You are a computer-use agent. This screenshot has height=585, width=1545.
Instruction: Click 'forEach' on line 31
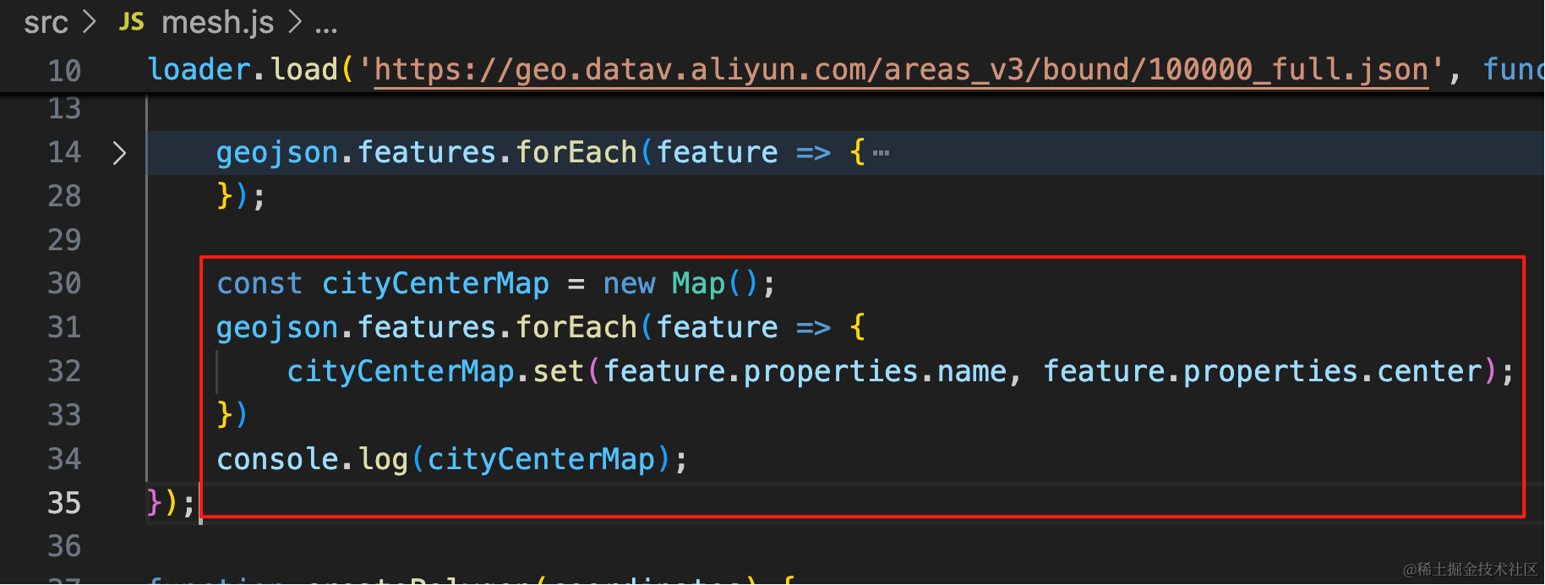pos(576,327)
